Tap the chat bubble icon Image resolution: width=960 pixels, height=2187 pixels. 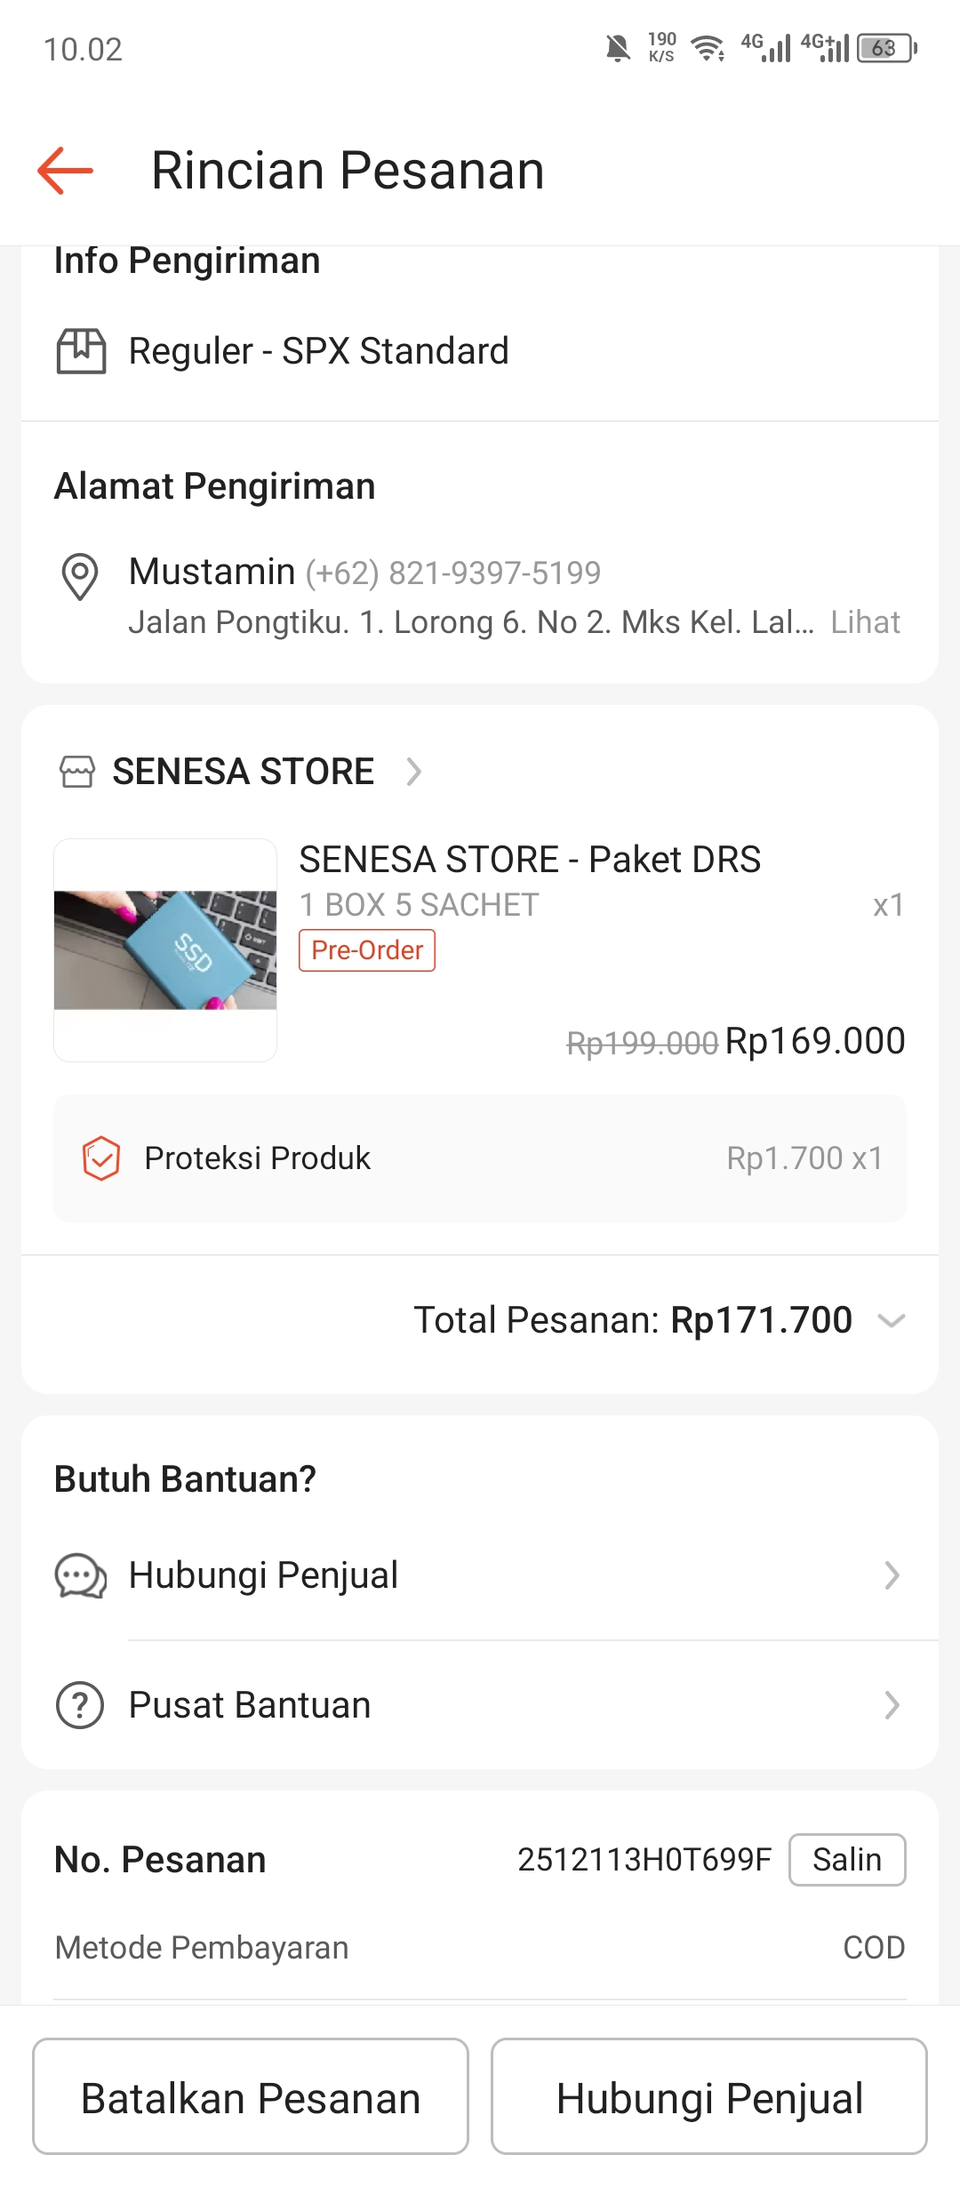point(81,1576)
